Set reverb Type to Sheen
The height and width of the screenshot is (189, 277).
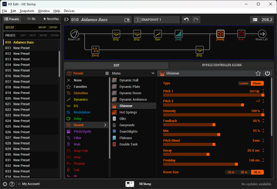[x=257, y=83]
